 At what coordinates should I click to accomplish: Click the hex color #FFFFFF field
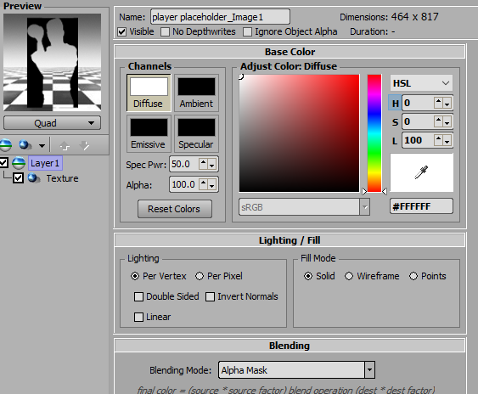(421, 206)
